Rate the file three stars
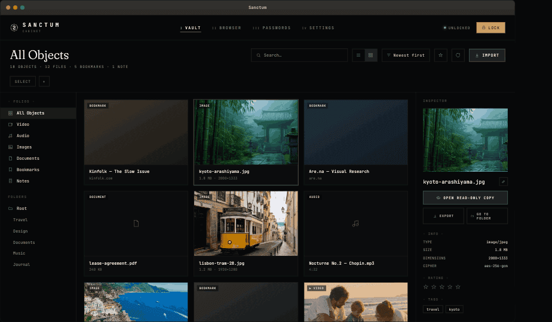 click(x=442, y=287)
